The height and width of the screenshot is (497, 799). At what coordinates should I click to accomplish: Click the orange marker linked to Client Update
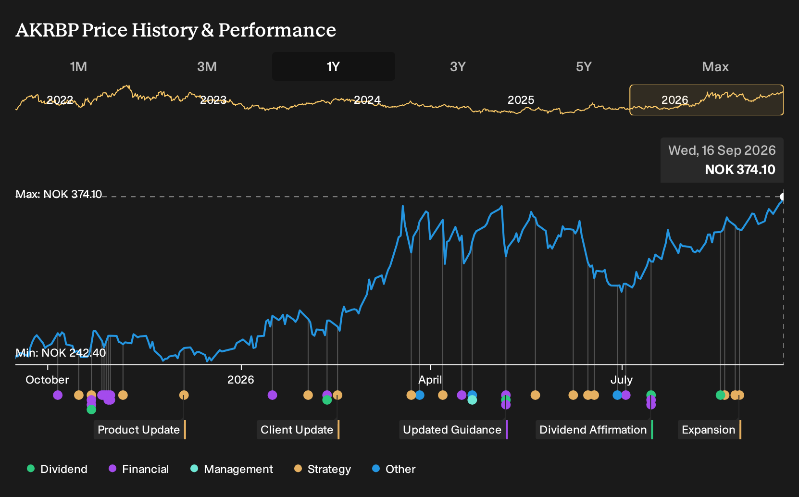337,395
